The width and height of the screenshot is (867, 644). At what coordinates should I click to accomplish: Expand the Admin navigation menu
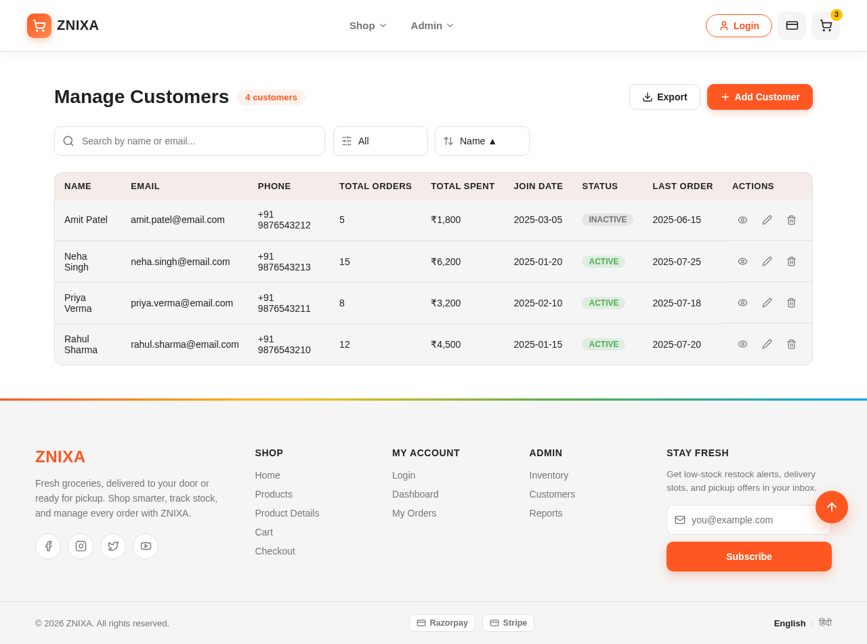tap(432, 26)
